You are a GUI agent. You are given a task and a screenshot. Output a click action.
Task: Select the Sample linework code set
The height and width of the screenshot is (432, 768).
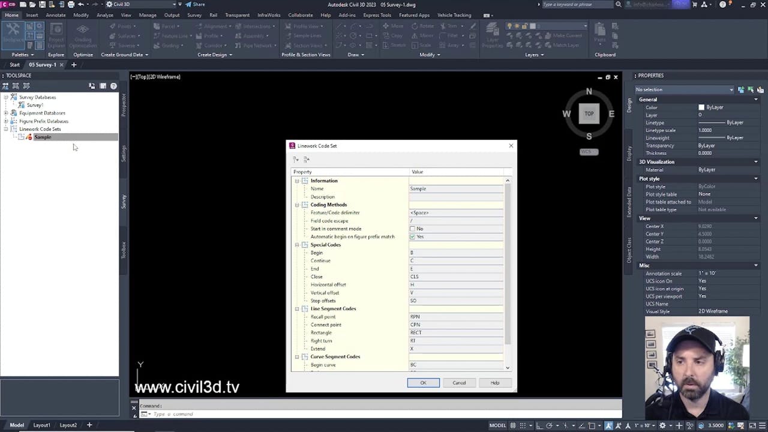43,137
